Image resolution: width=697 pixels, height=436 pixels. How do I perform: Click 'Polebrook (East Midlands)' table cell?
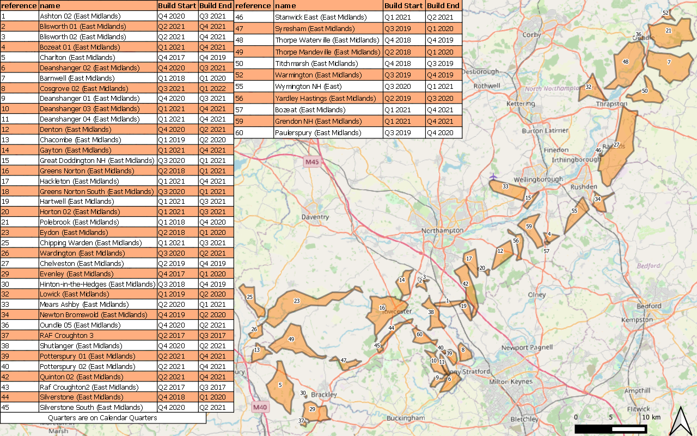click(97, 222)
